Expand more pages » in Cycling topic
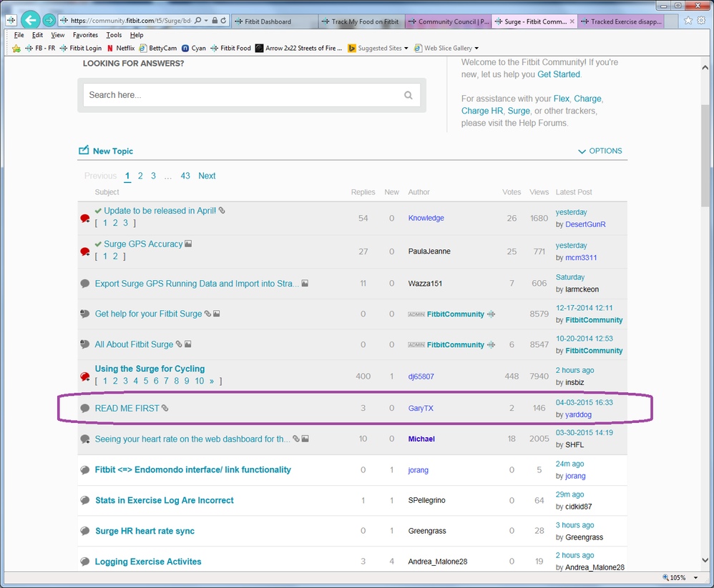This screenshot has height=588, width=714. [211, 381]
